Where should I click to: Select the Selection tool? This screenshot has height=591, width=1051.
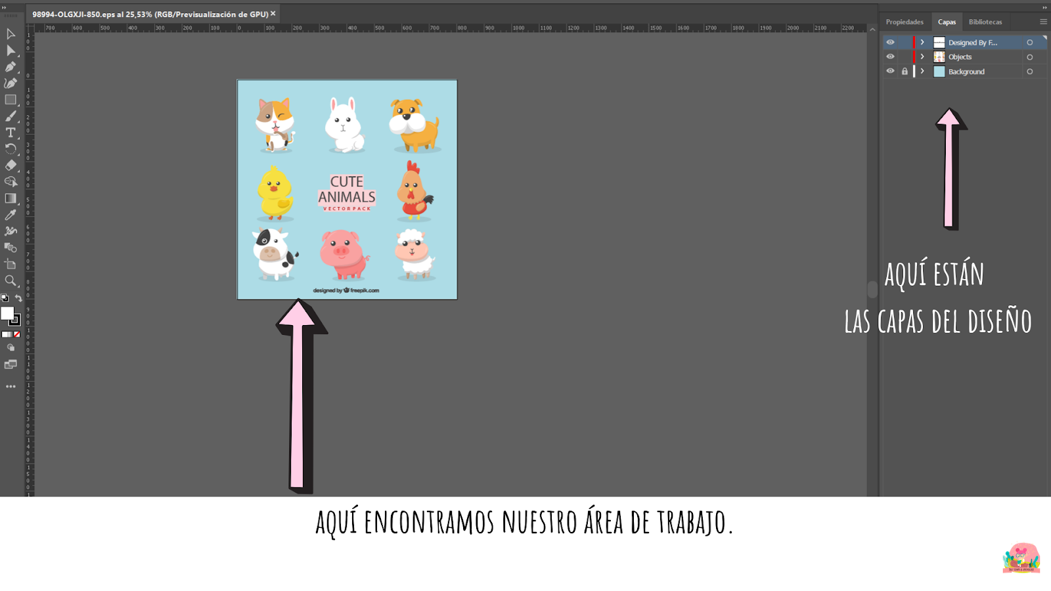pos(11,33)
